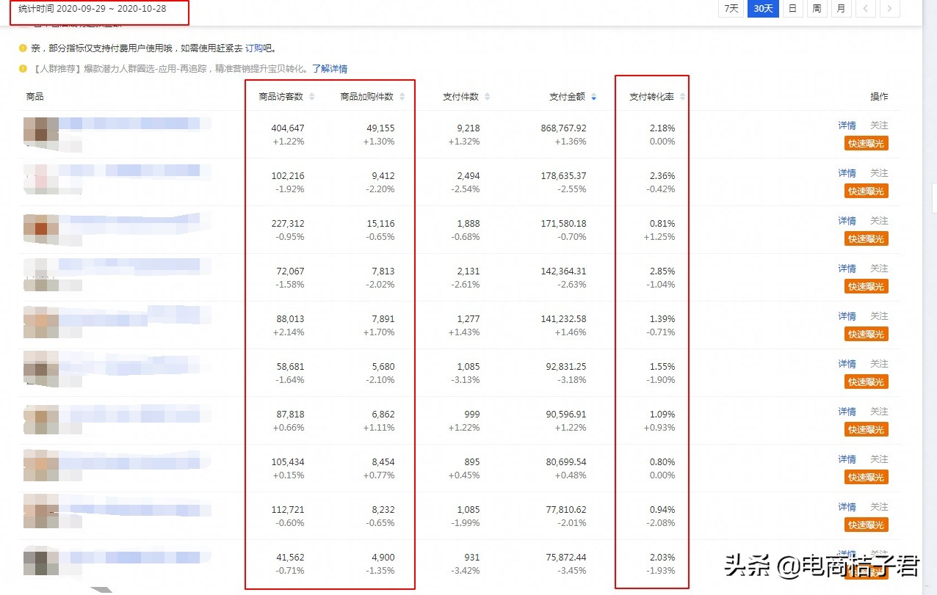This screenshot has height=595, width=937.
Task: Click 关注 for product with 58,681 visitors
Action: click(x=879, y=364)
